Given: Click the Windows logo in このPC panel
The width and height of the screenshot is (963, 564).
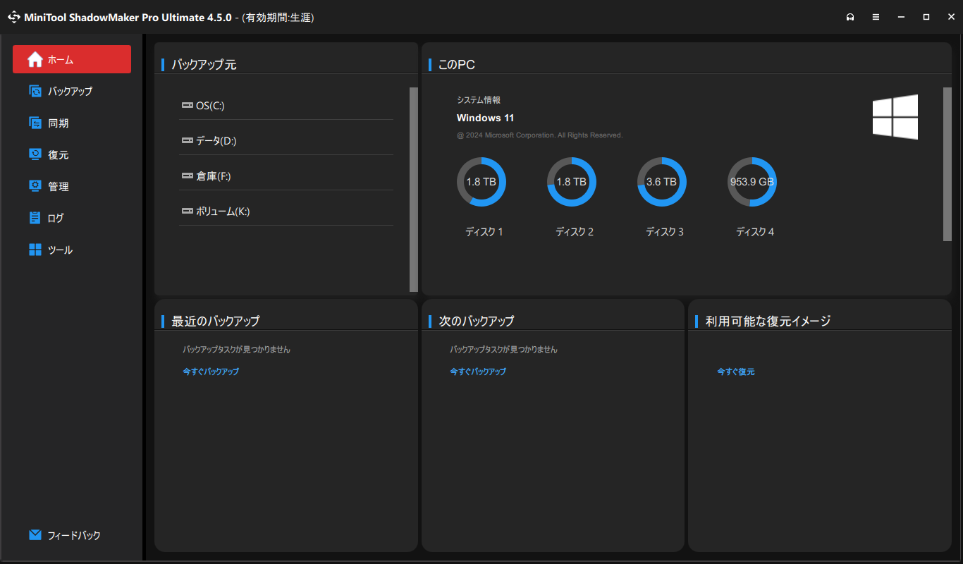Looking at the screenshot, I should coord(895,117).
